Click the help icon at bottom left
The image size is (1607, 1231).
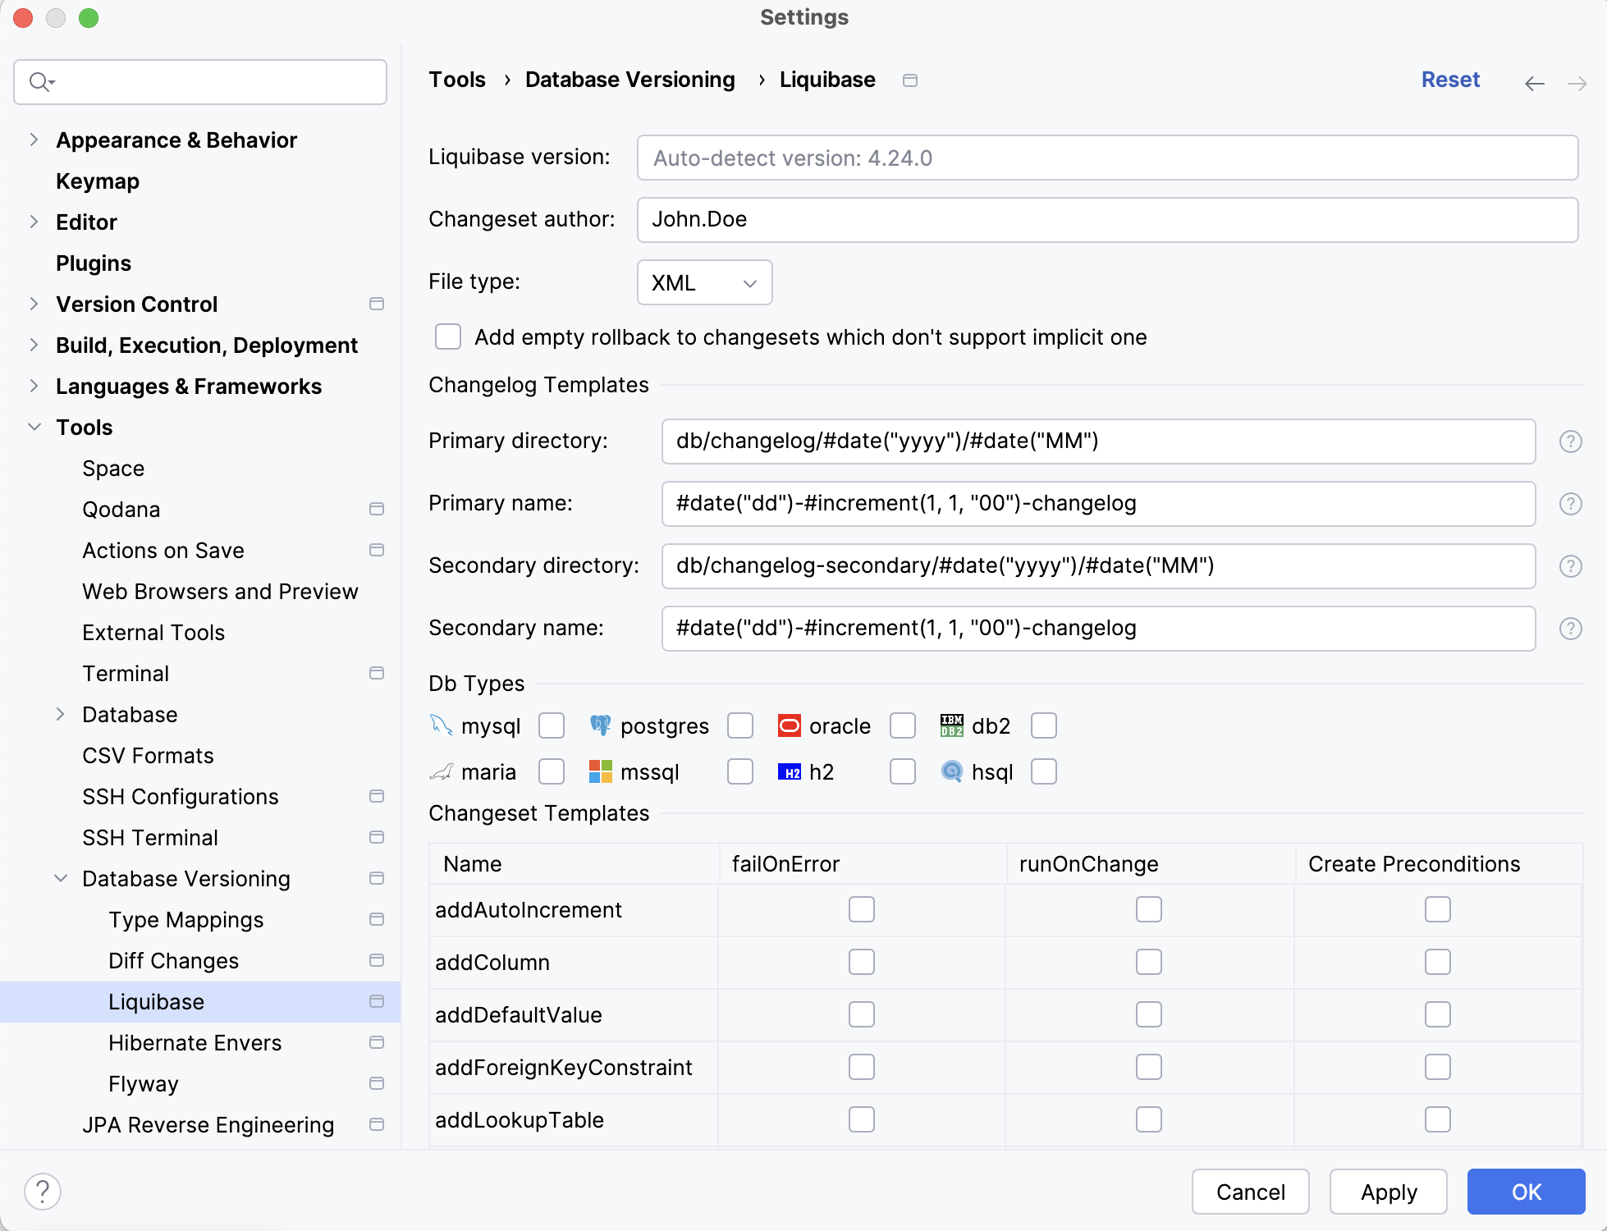pos(43,1191)
